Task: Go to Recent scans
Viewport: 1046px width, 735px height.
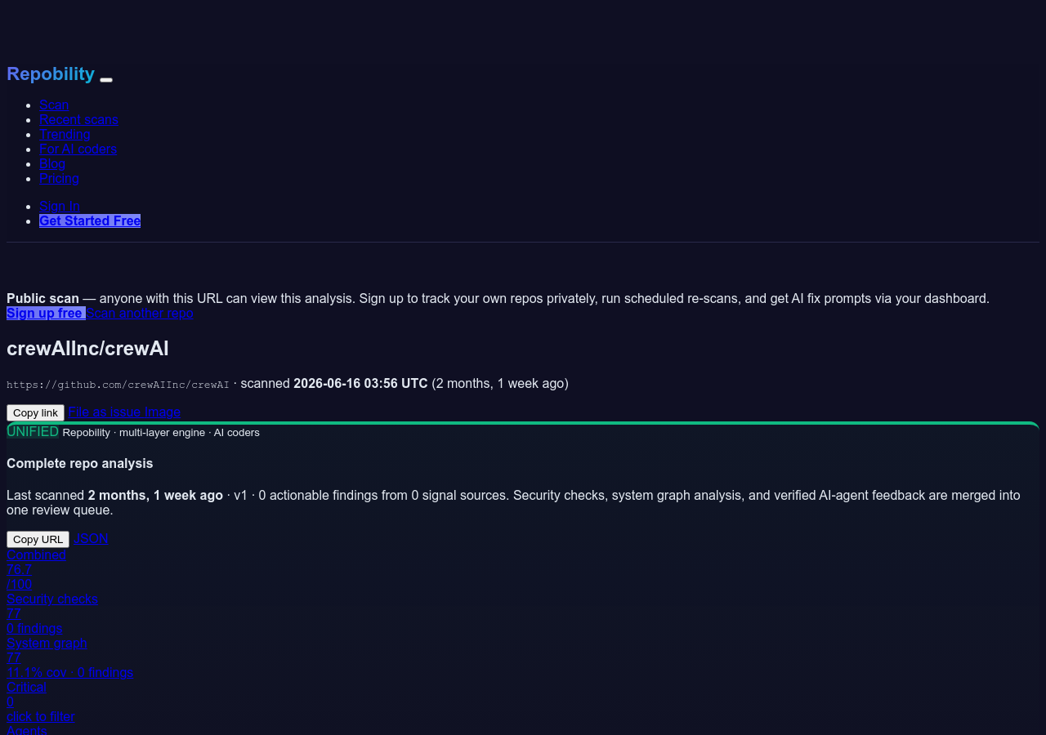Action: 78,119
